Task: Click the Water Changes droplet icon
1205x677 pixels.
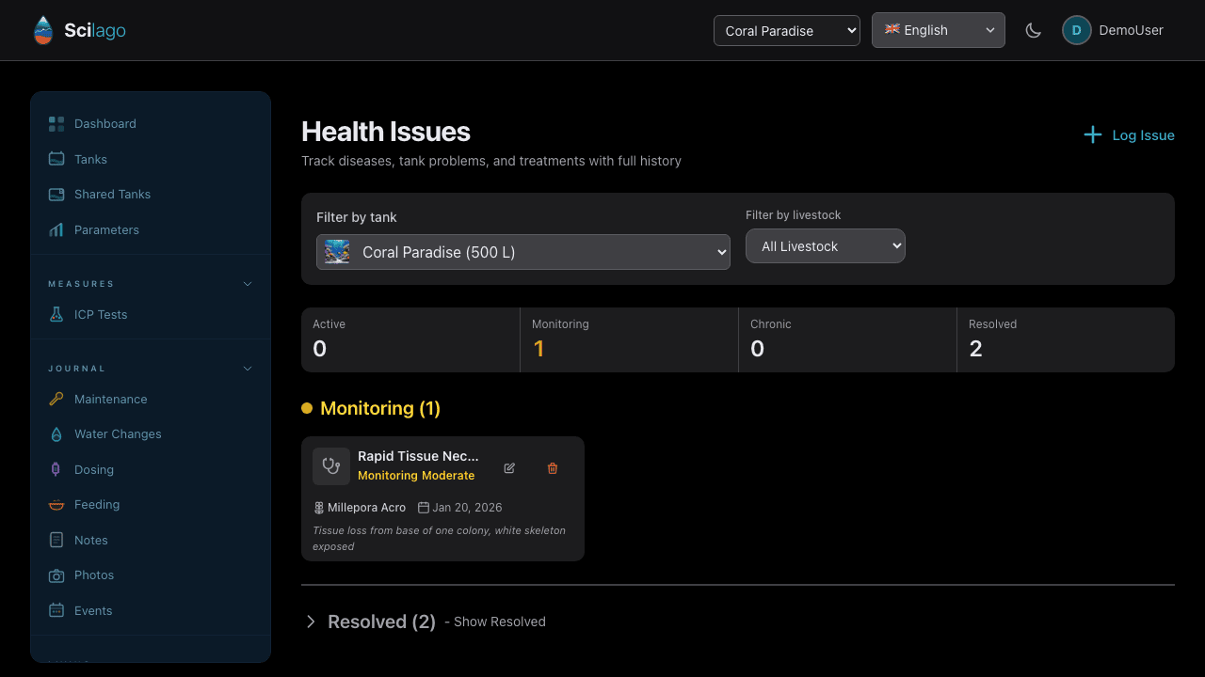Action: (x=56, y=434)
